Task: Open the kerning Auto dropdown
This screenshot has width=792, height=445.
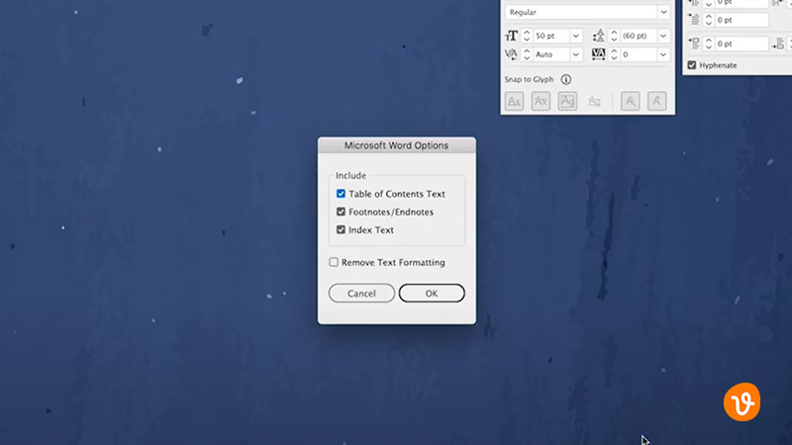Action: coord(576,54)
